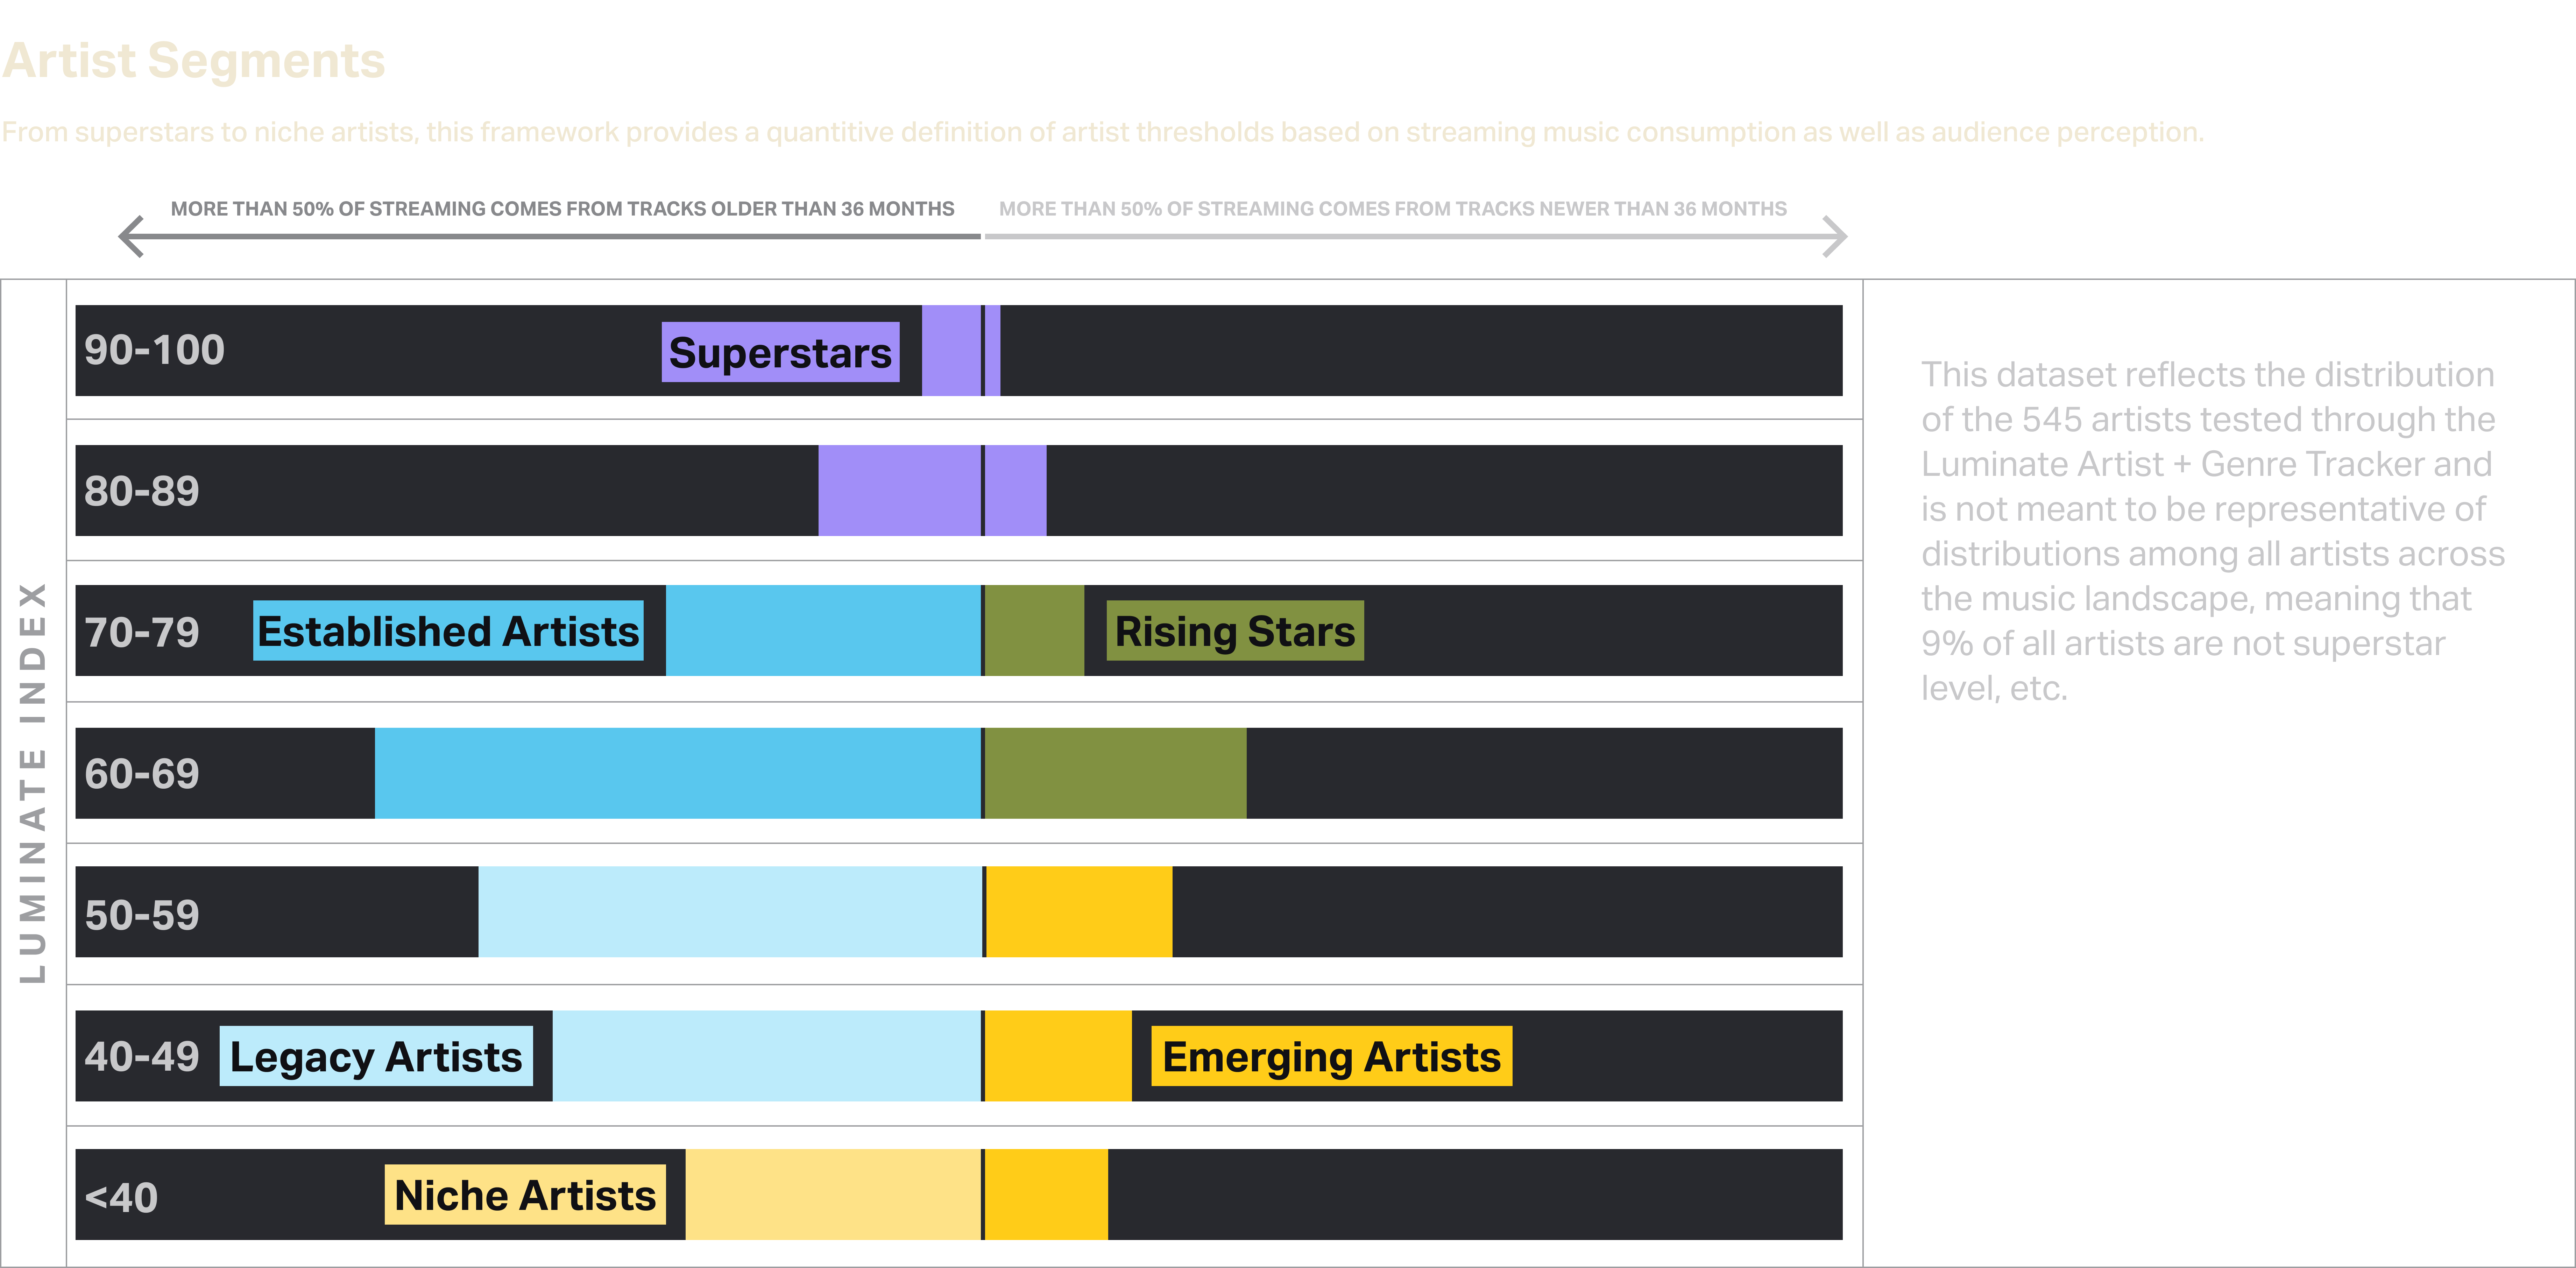Click the vertical Luminate Index axis label
Viewport: 2576px width, 1268px height.
33,782
